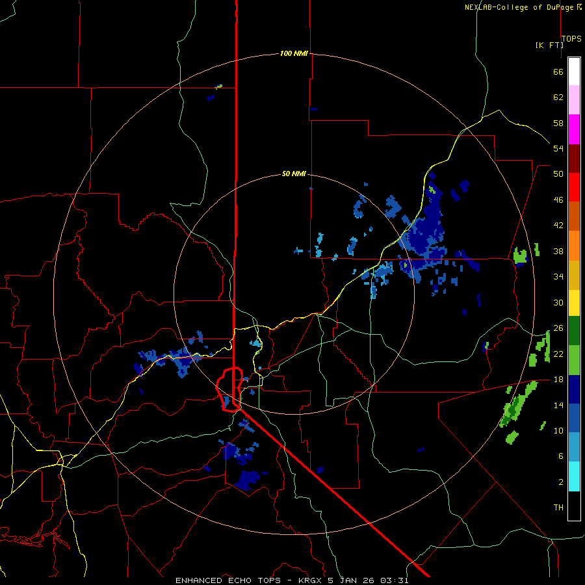585x585 pixels.
Task: Click the legend value '10'
Action: point(558,430)
